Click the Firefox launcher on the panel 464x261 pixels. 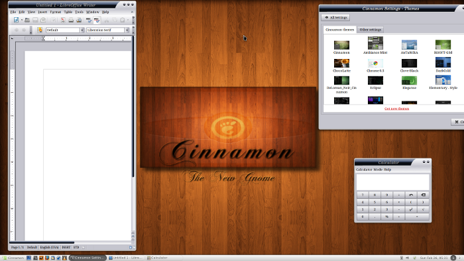[x=47, y=258]
